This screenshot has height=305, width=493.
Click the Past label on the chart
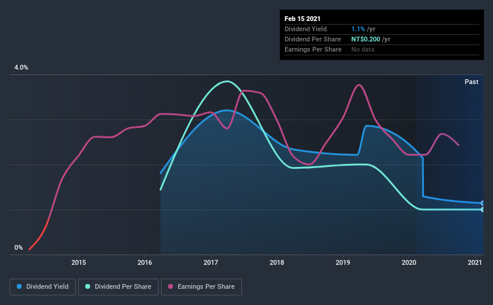point(471,82)
